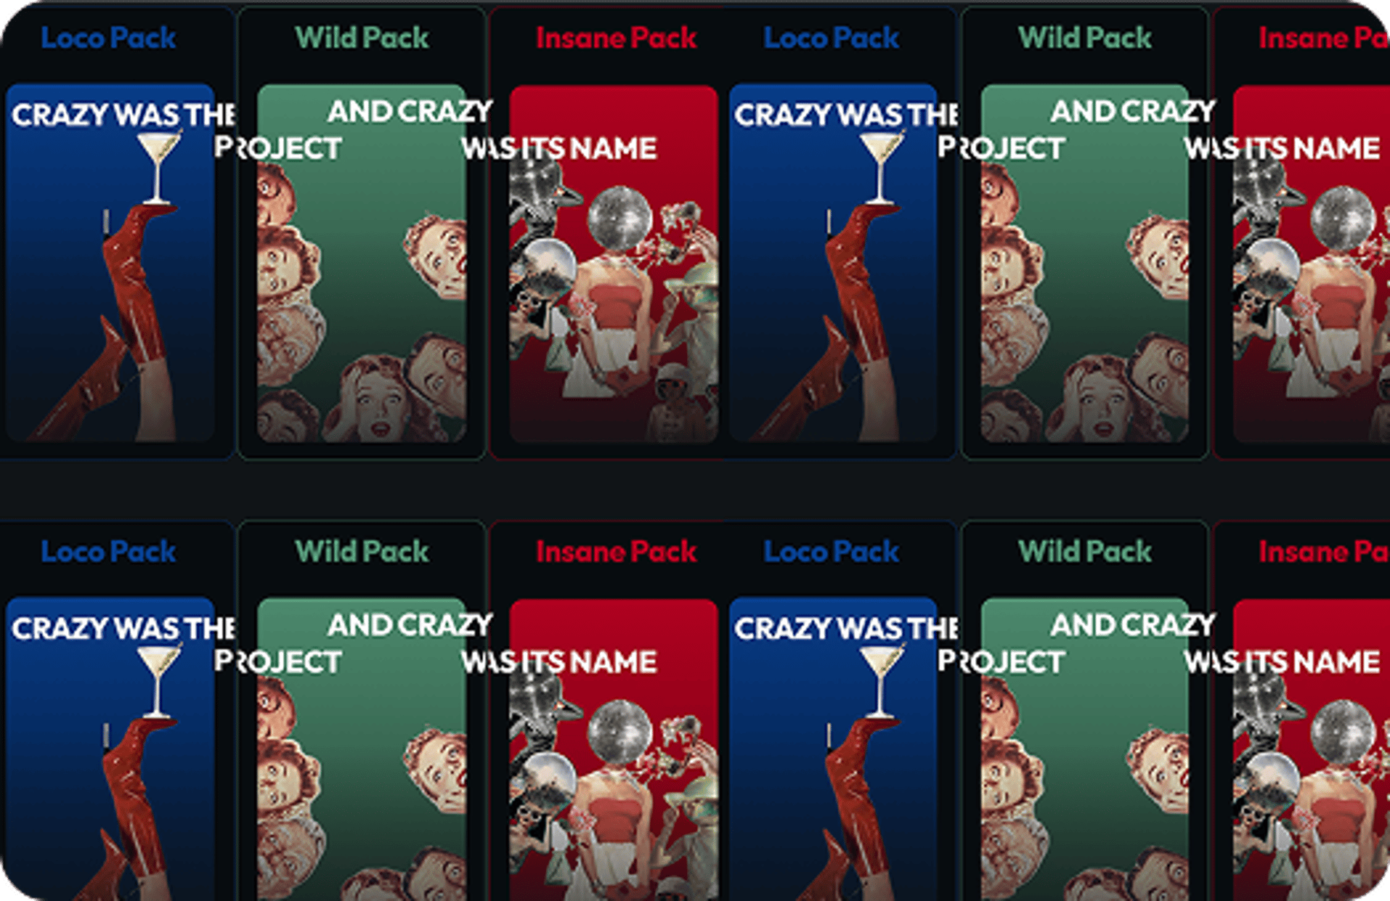1390x901 pixels.
Task: Click the large disco ball on the top-row first red card
Action: (x=619, y=217)
